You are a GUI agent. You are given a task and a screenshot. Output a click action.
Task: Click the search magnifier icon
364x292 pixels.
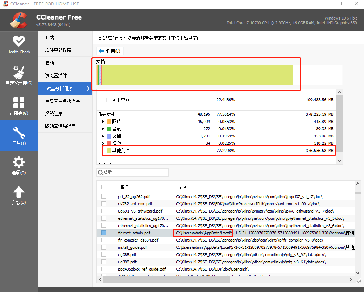(100, 173)
